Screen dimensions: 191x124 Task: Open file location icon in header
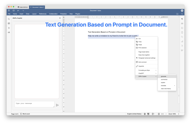[x=177, y=14]
